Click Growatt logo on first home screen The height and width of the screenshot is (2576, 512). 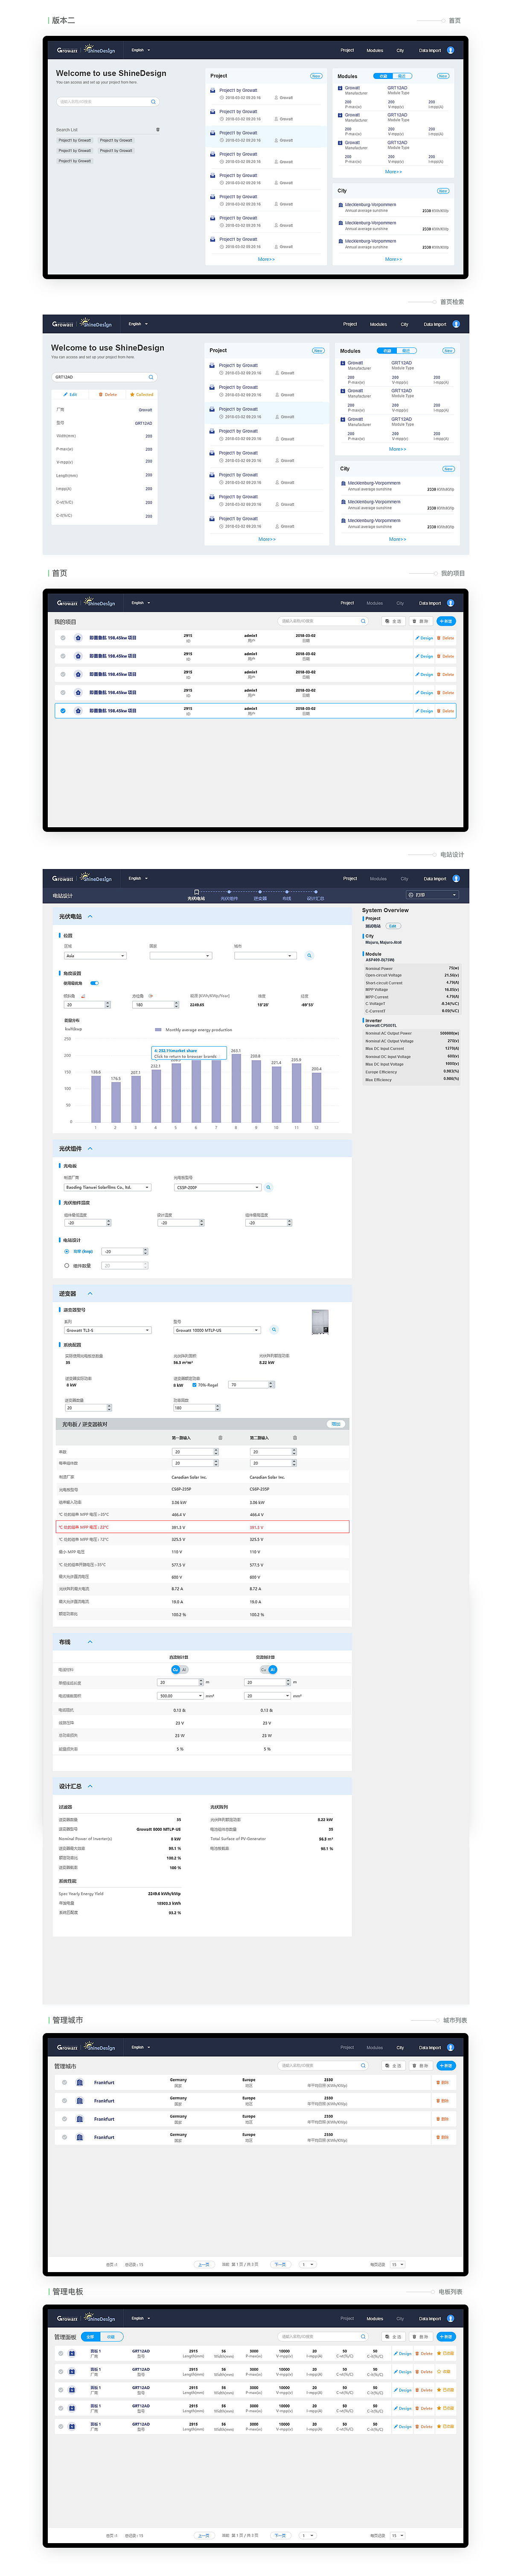click(67, 50)
